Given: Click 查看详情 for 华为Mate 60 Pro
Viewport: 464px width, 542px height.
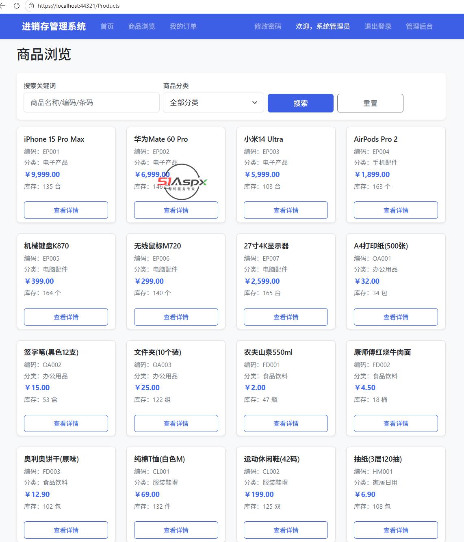Looking at the screenshot, I should pyautogui.click(x=176, y=210).
